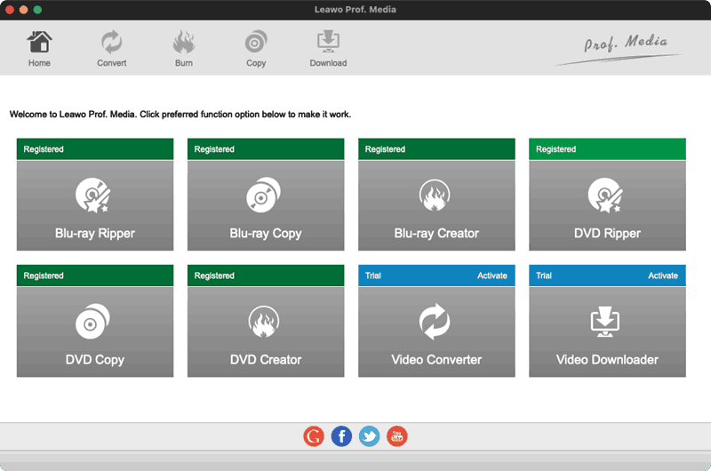Open the Convert toolbar icon
This screenshot has height=471, width=711.
point(112,42)
